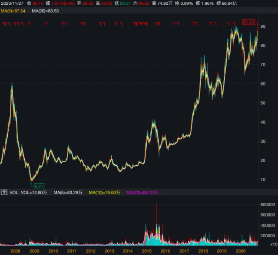Click the volume MA(5)=83.29万 label
Viewport: 278px width, 255px height.
[68, 193]
